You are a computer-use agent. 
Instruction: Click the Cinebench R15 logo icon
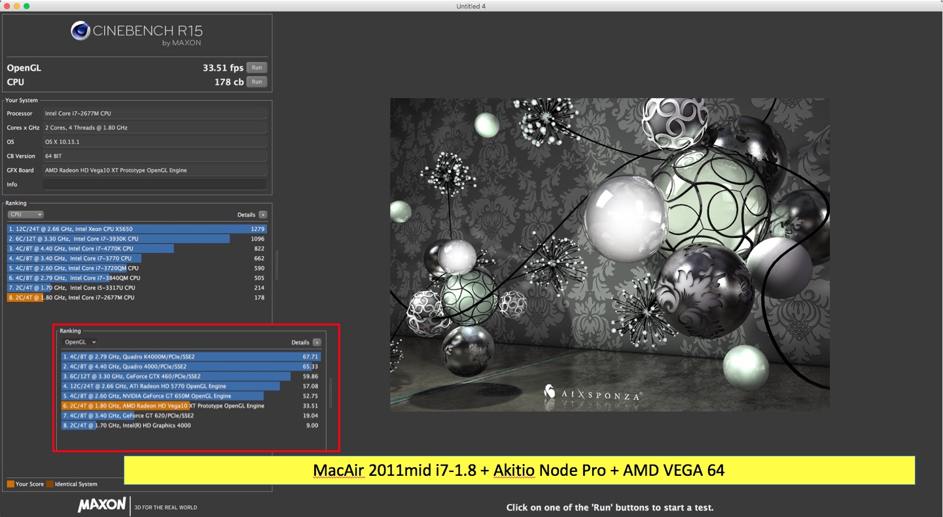pyautogui.click(x=80, y=31)
